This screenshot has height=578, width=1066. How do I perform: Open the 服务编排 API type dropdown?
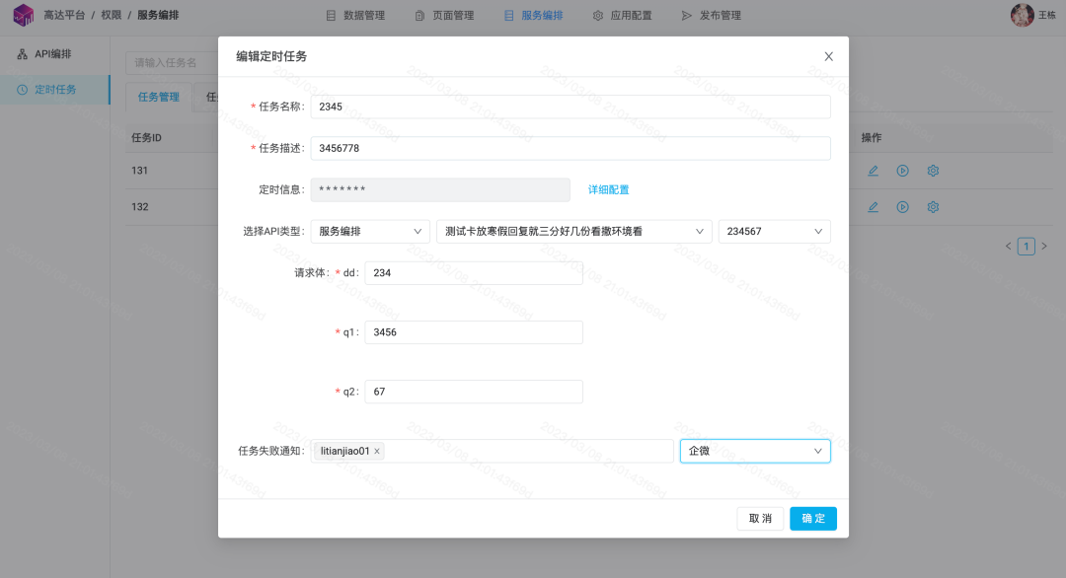[x=370, y=231]
